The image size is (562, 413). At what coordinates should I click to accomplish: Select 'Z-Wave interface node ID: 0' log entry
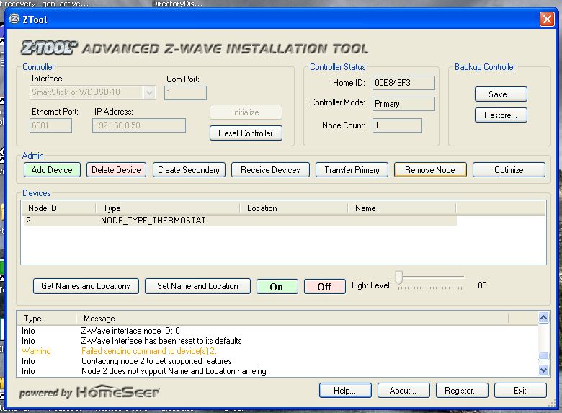pos(278,331)
